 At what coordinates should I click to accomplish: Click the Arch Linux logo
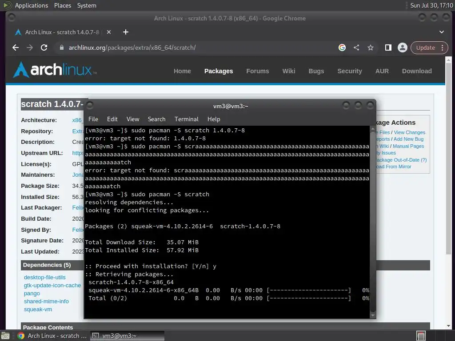coord(55,70)
